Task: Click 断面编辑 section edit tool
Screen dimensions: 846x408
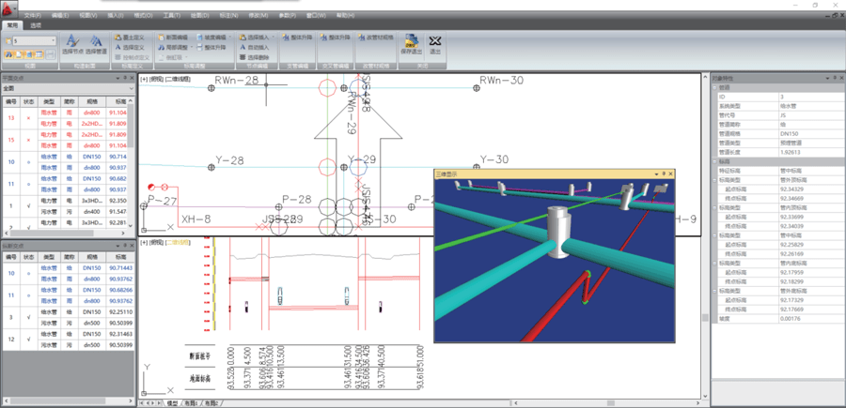Action: click(x=172, y=37)
